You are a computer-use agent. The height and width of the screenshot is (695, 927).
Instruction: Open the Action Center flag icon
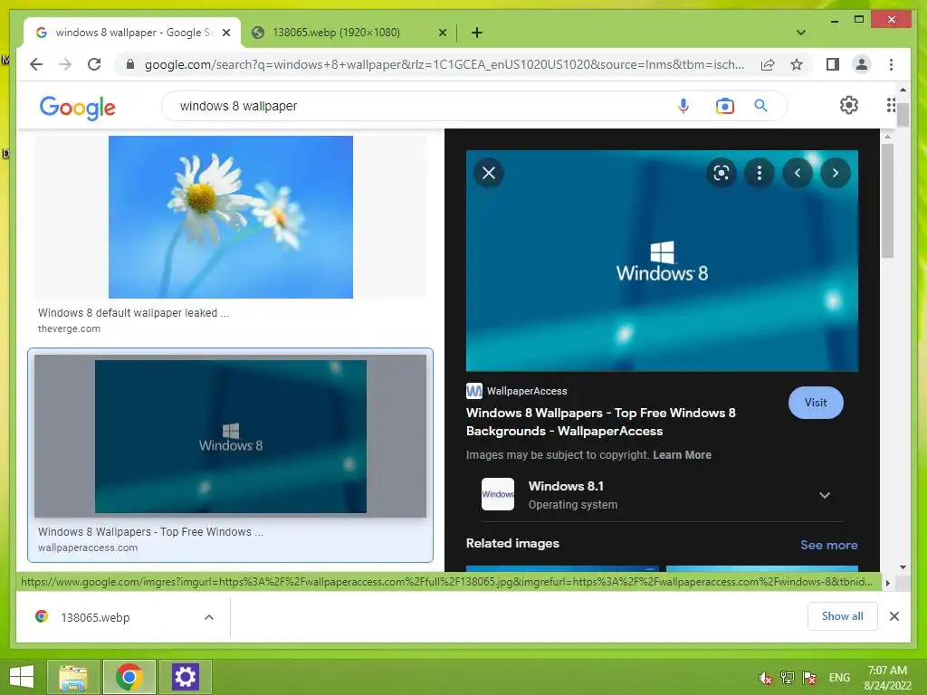coord(809,678)
